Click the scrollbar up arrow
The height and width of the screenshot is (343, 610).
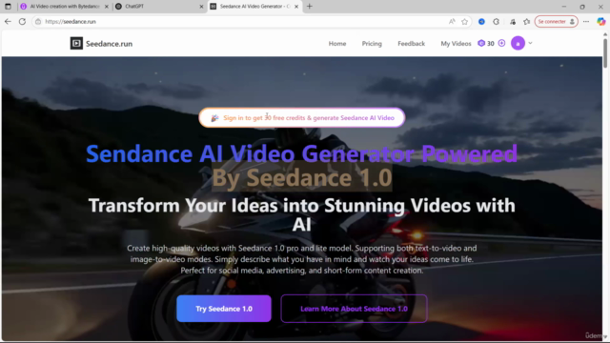pyautogui.click(x=605, y=34)
